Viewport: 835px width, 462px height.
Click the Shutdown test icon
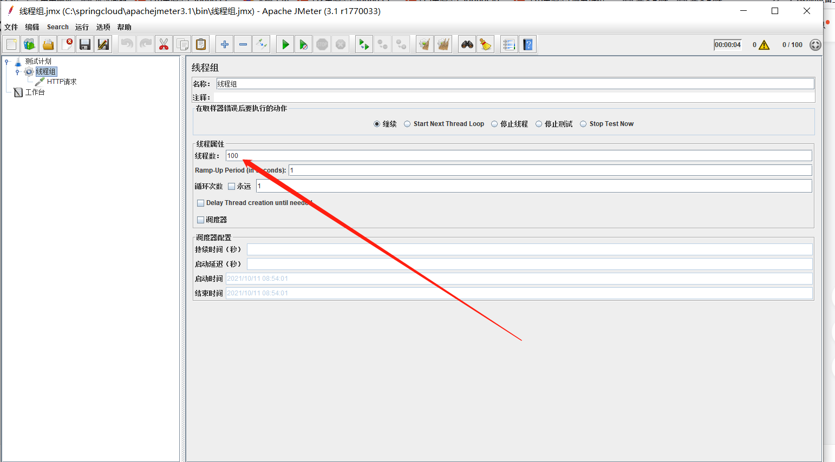click(341, 44)
